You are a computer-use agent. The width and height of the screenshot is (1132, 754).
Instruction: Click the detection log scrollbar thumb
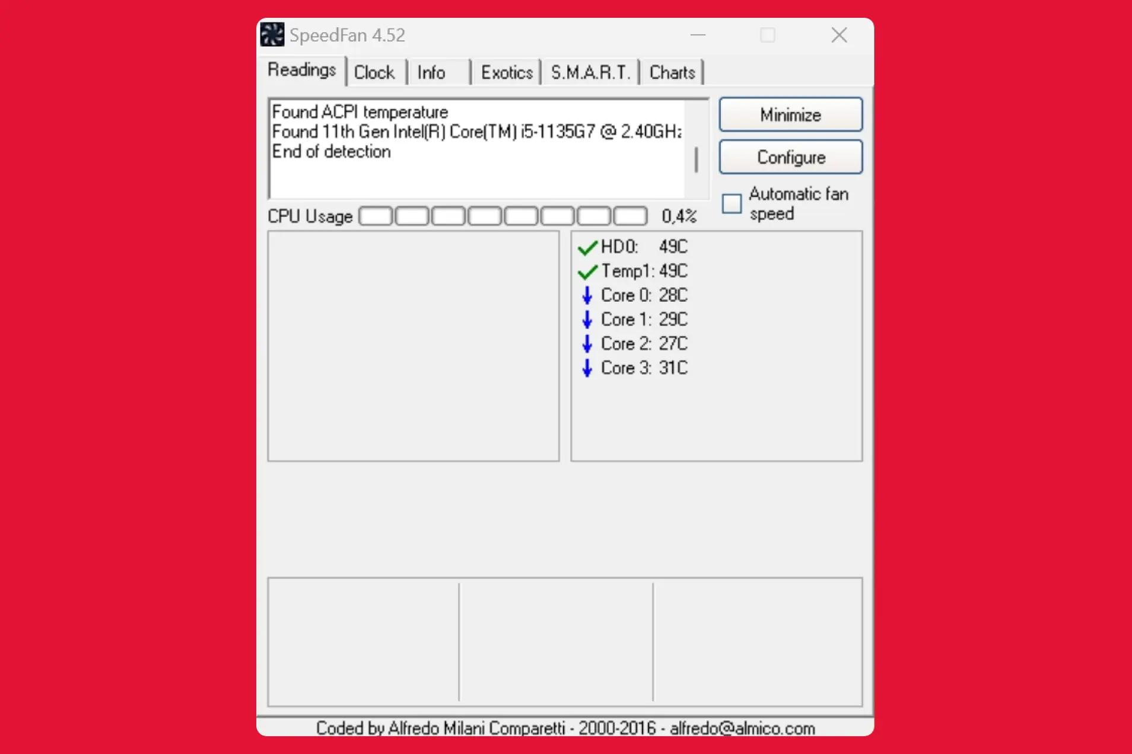(696, 159)
